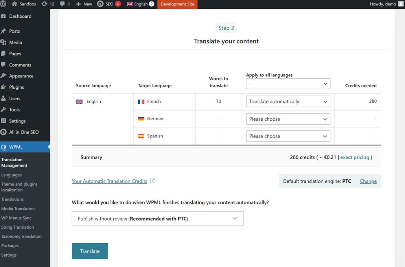Click Howdy, demo account text
Viewport: 405px width, 267px height.
click(x=383, y=4)
